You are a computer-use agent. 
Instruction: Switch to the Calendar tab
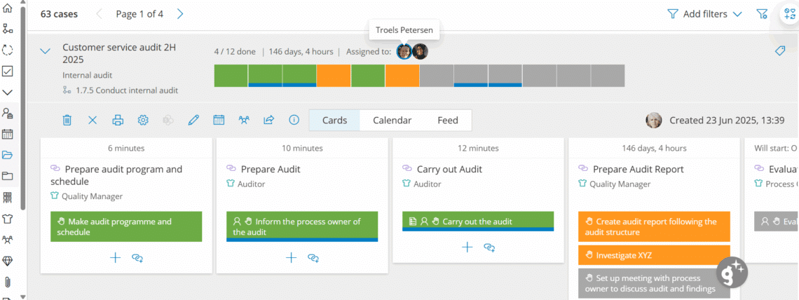coord(392,120)
